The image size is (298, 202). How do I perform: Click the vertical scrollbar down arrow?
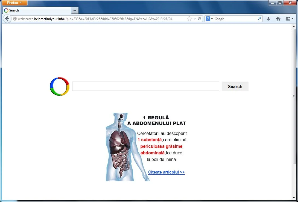click(x=294, y=198)
